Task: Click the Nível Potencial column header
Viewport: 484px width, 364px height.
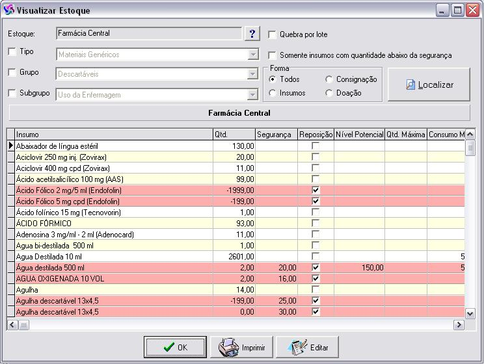Action: [360, 135]
